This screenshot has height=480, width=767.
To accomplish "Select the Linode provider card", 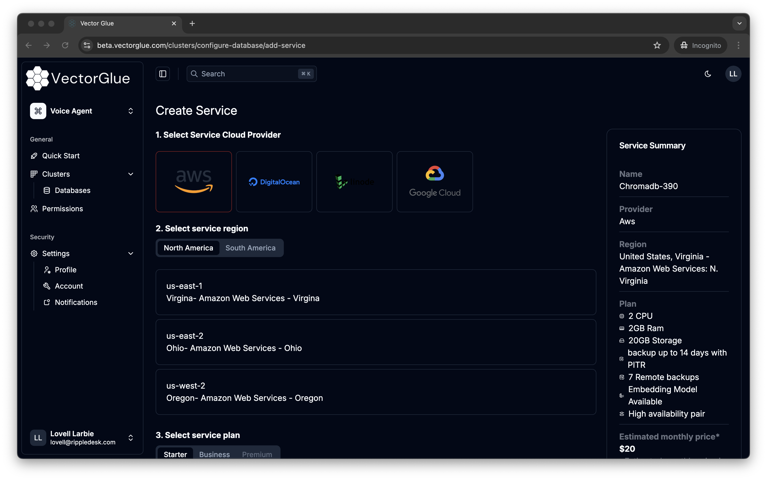I will 354,181.
